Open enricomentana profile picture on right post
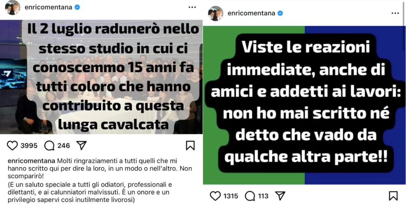The height and width of the screenshot is (206, 406). 215,13
